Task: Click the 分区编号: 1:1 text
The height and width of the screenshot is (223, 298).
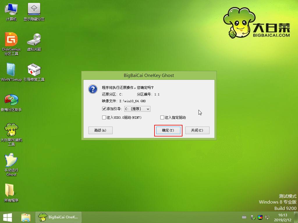Action: point(148,94)
